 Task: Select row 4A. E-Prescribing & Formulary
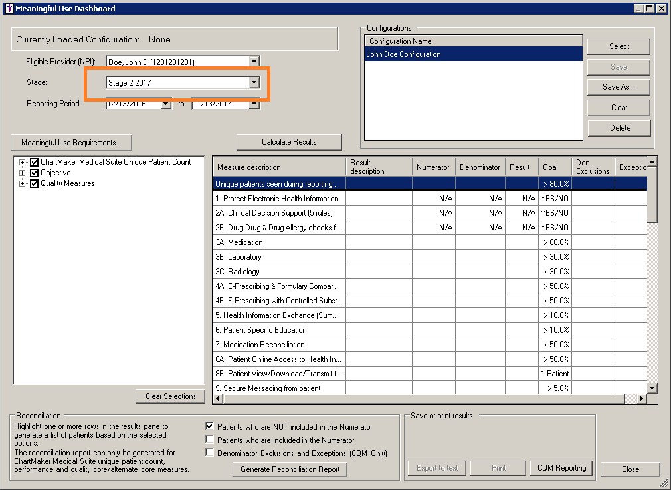tap(430, 286)
